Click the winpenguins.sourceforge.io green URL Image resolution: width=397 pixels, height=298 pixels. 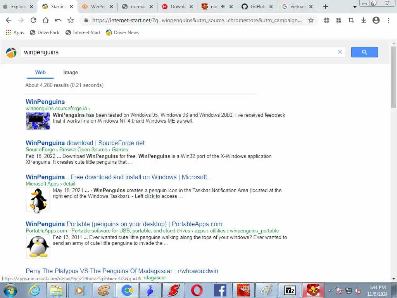(58, 109)
